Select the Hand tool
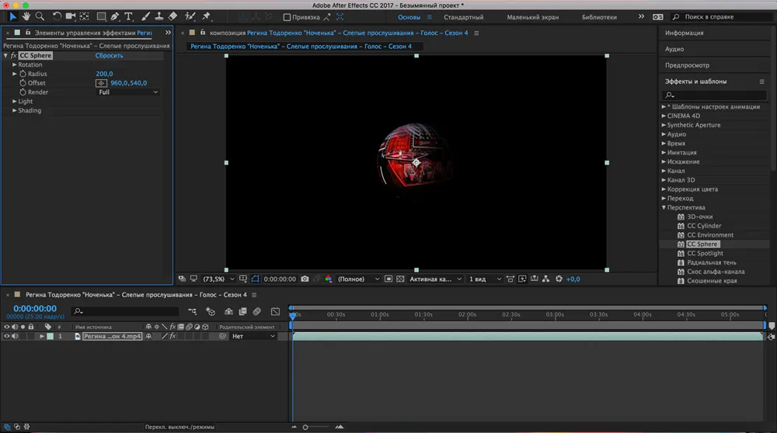The height and width of the screenshot is (433, 777). (x=26, y=16)
